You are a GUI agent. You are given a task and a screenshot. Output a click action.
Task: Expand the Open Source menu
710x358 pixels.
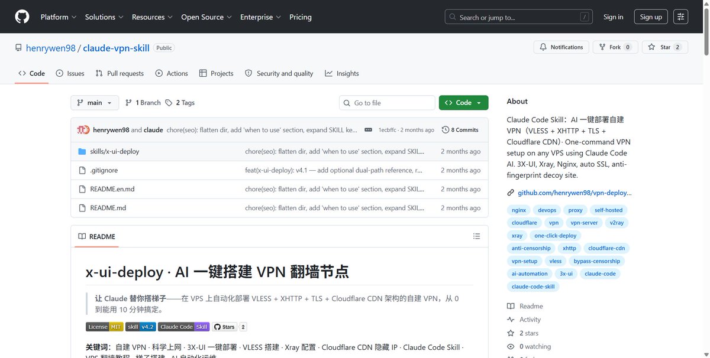point(206,17)
